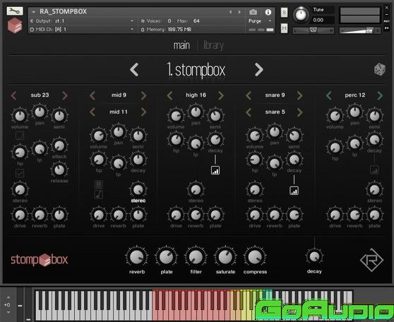Expand the RA_STOMPBOX instrument name arrow
Image resolution: width=394 pixels, height=322 pixels.
pos(33,12)
